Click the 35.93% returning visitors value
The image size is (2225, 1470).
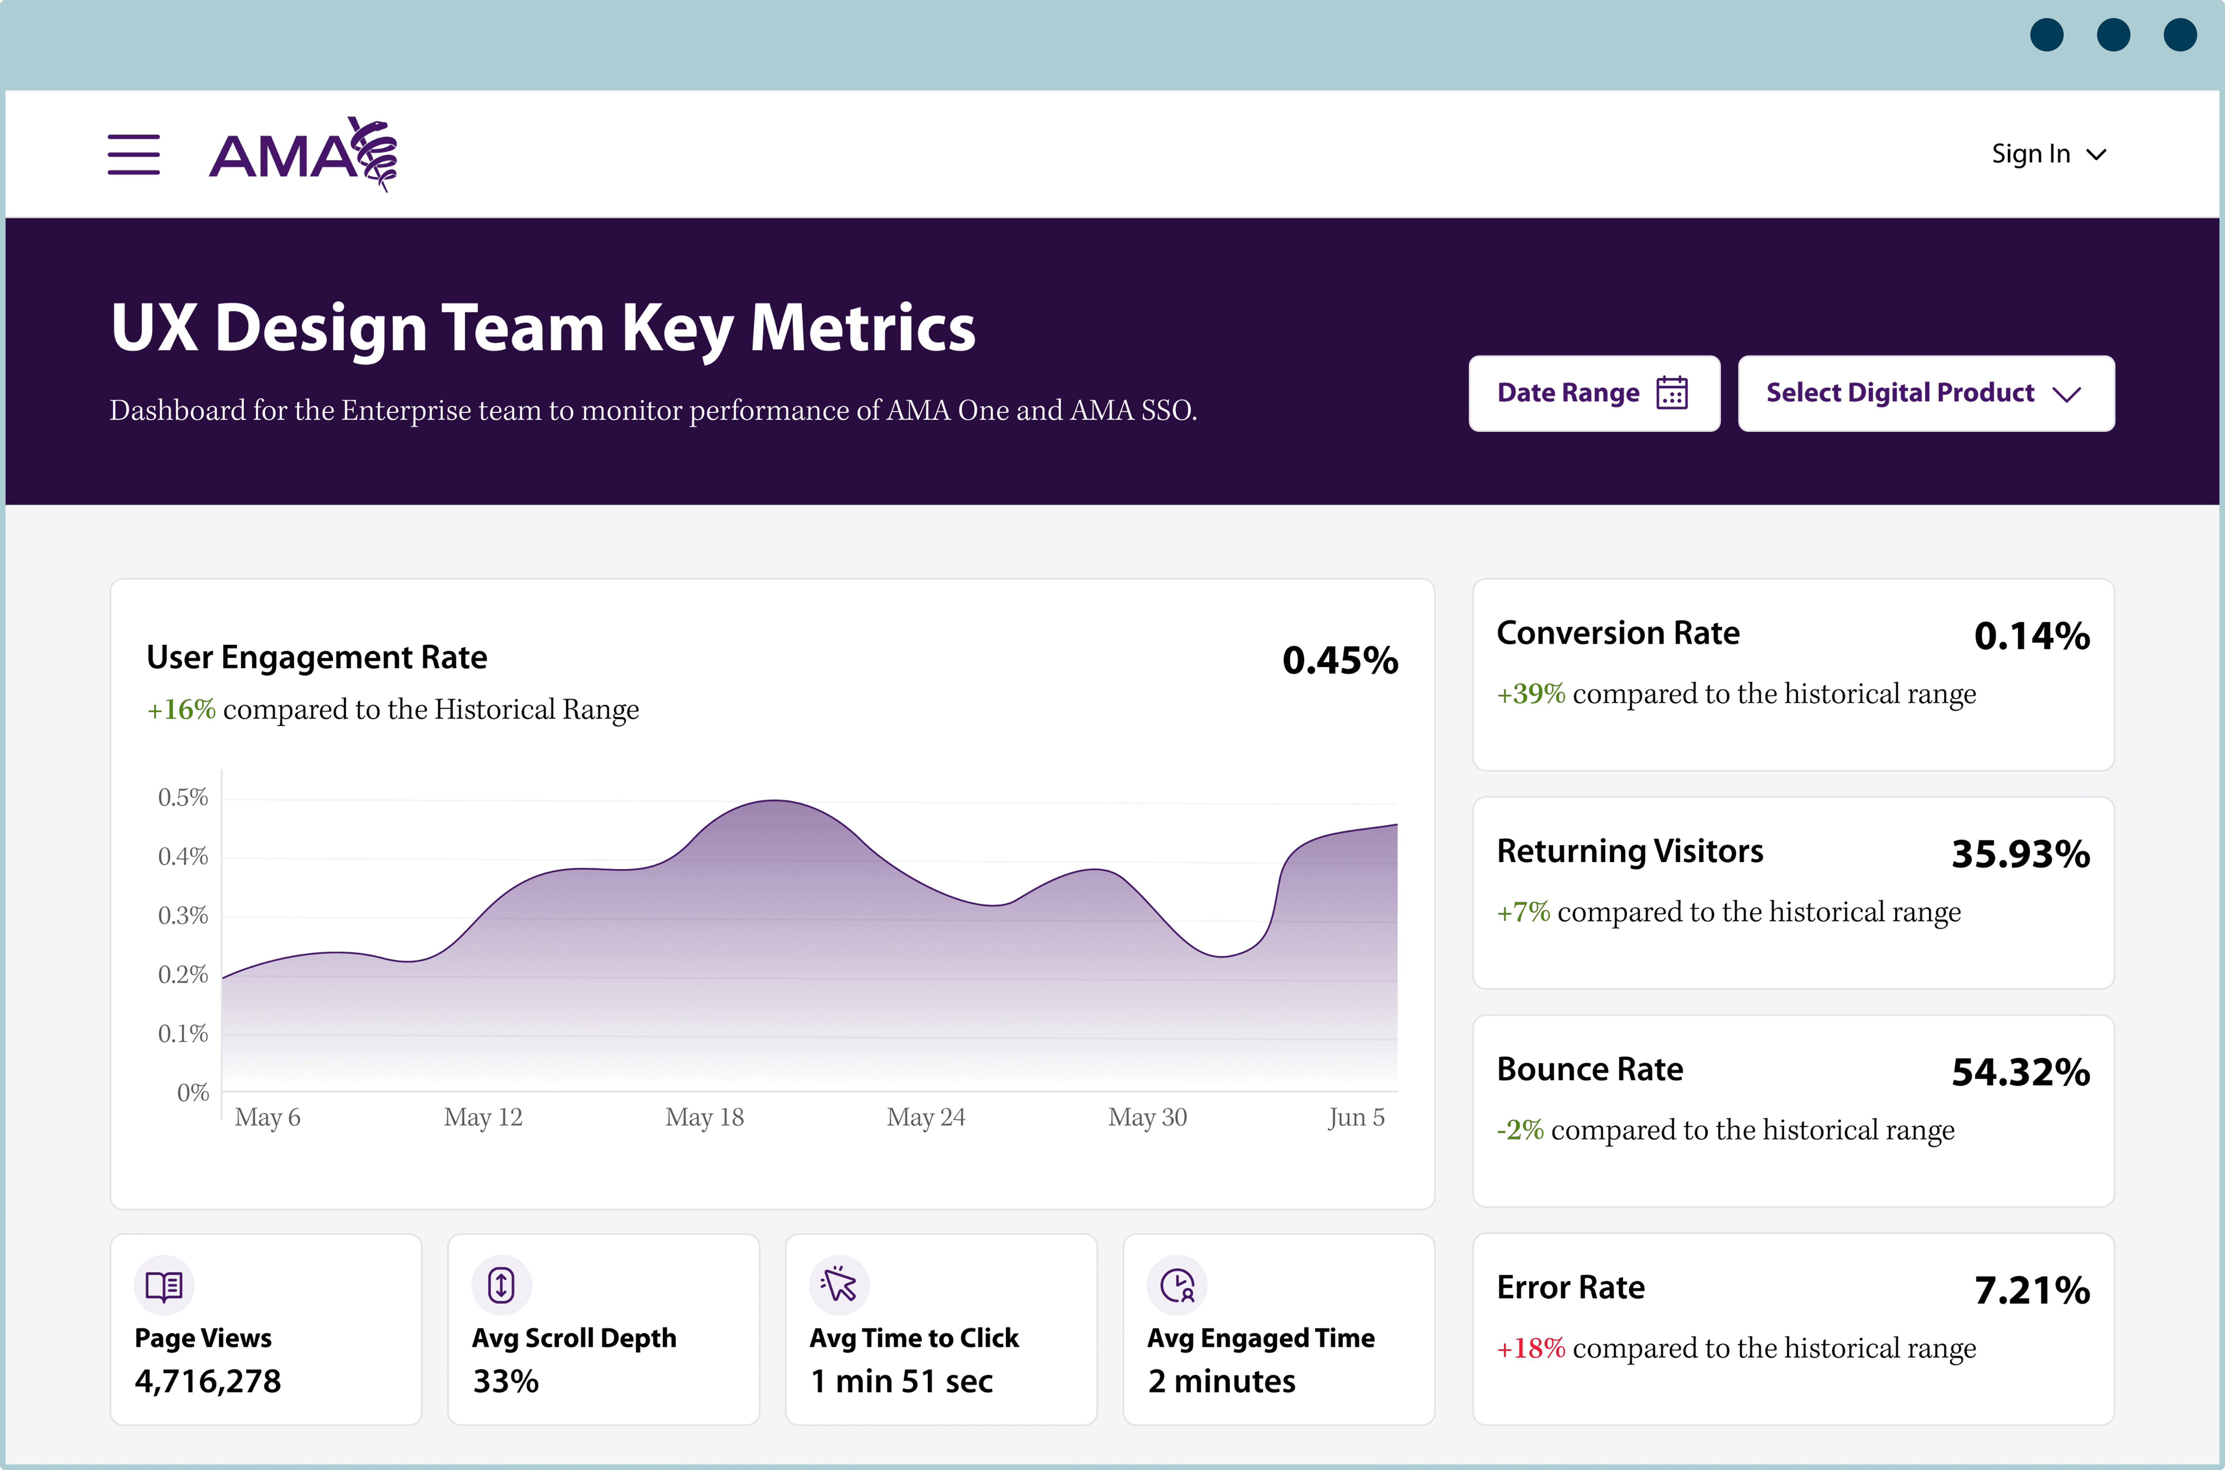(2021, 854)
